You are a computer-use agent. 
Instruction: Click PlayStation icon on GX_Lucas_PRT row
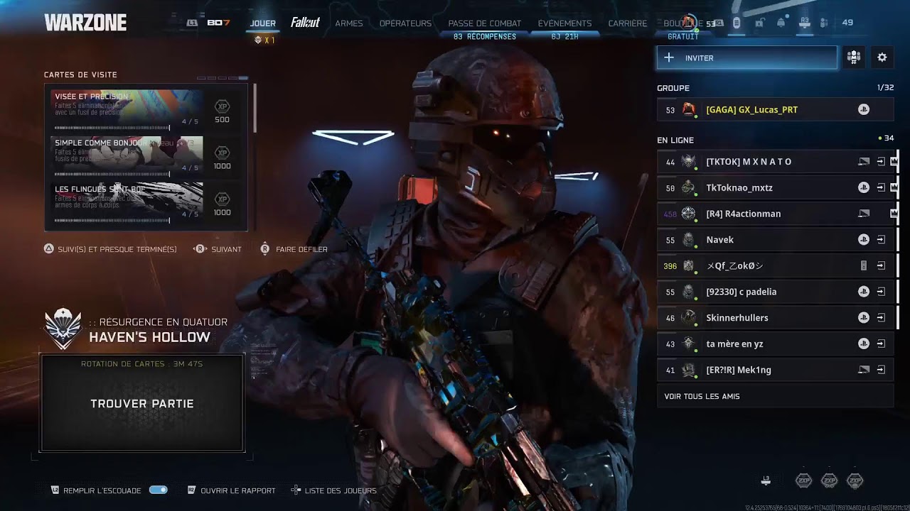(x=863, y=109)
